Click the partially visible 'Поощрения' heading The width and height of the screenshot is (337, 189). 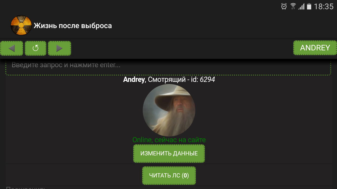(26, 187)
